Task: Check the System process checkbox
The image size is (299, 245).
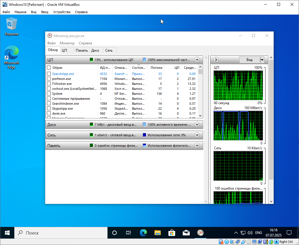Action: click(49, 94)
